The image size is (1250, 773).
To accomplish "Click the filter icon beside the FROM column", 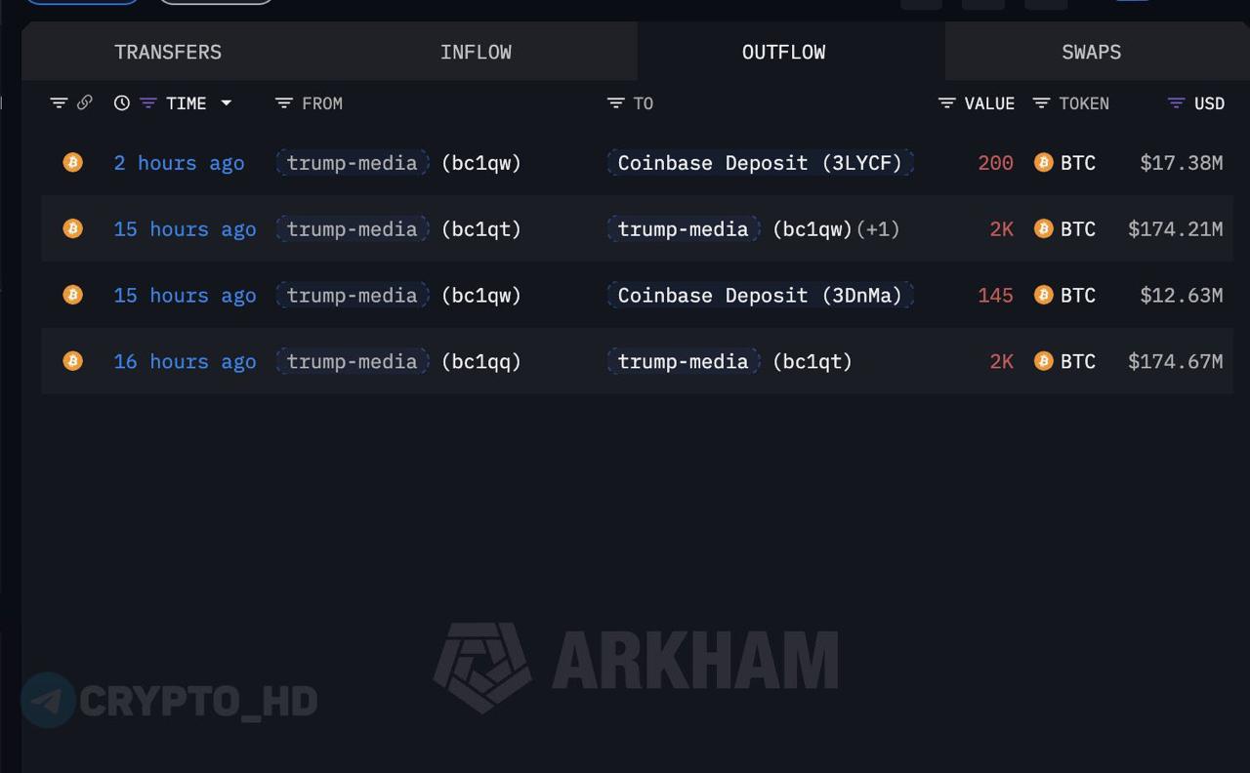I will coord(284,102).
